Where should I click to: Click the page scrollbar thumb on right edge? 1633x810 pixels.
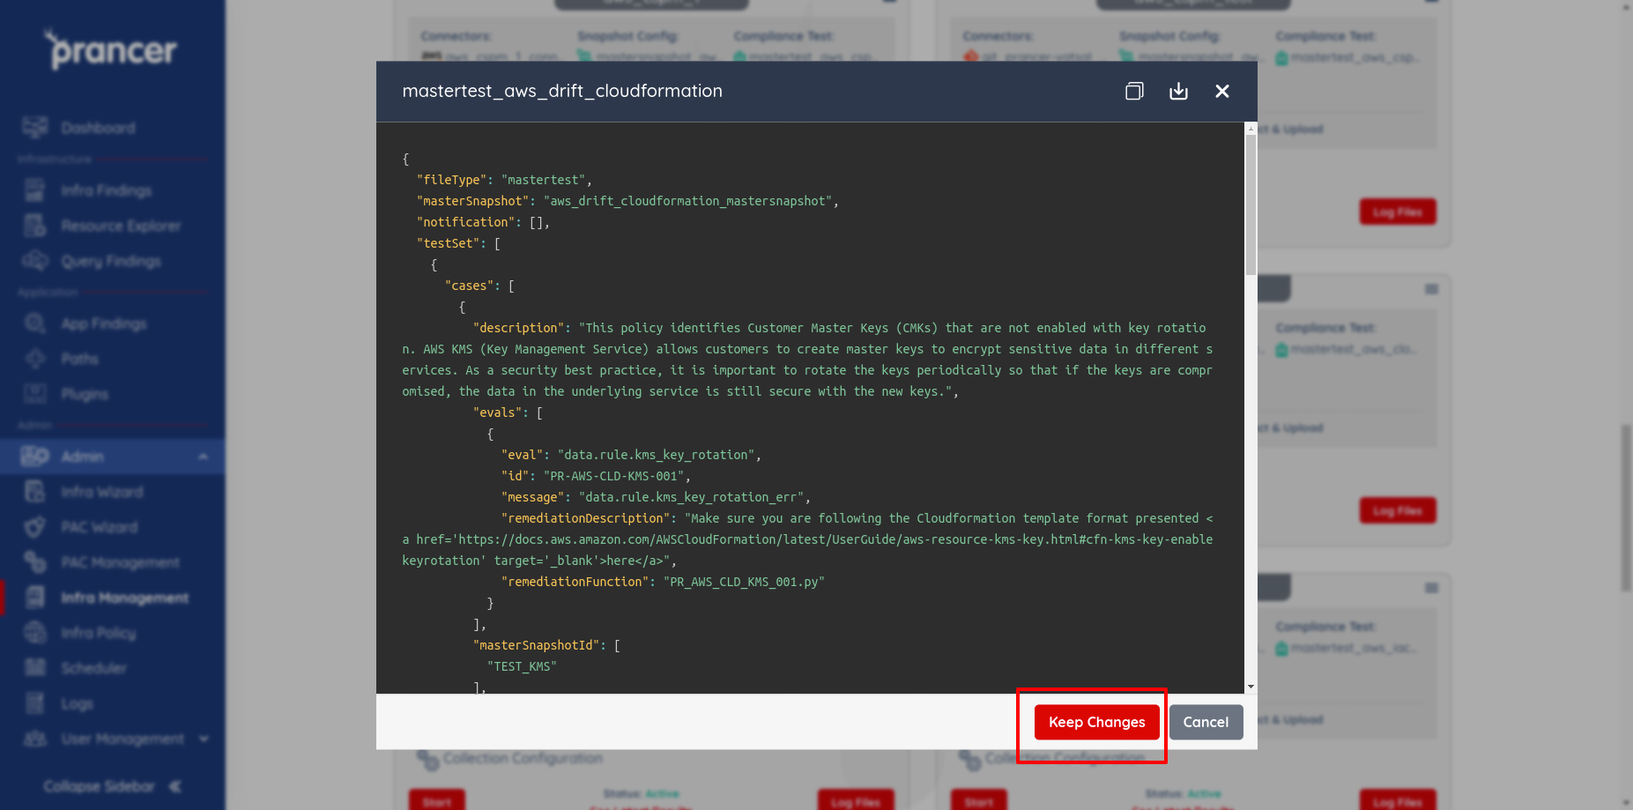tap(1626, 508)
